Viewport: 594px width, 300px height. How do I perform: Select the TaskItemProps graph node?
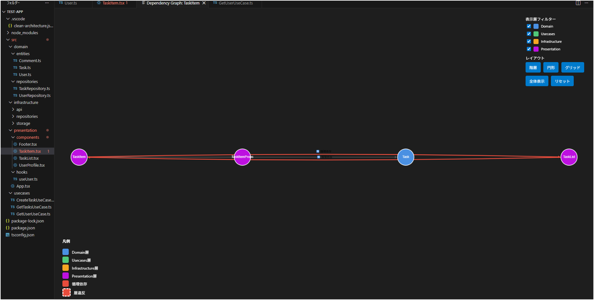[242, 157]
